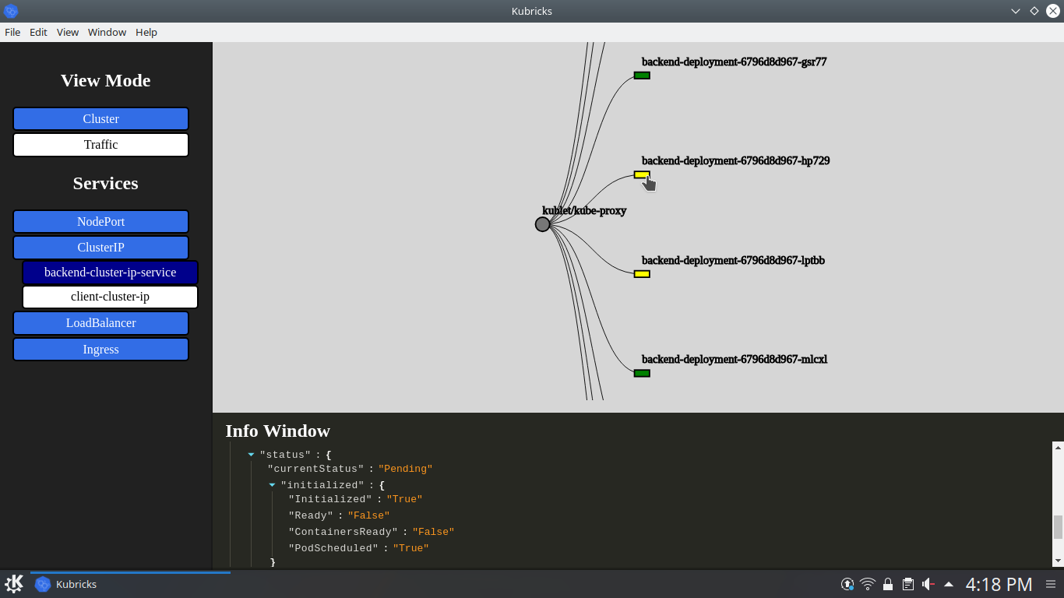Switch view mode to Cluster
The width and height of the screenshot is (1064, 598).
pos(100,119)
